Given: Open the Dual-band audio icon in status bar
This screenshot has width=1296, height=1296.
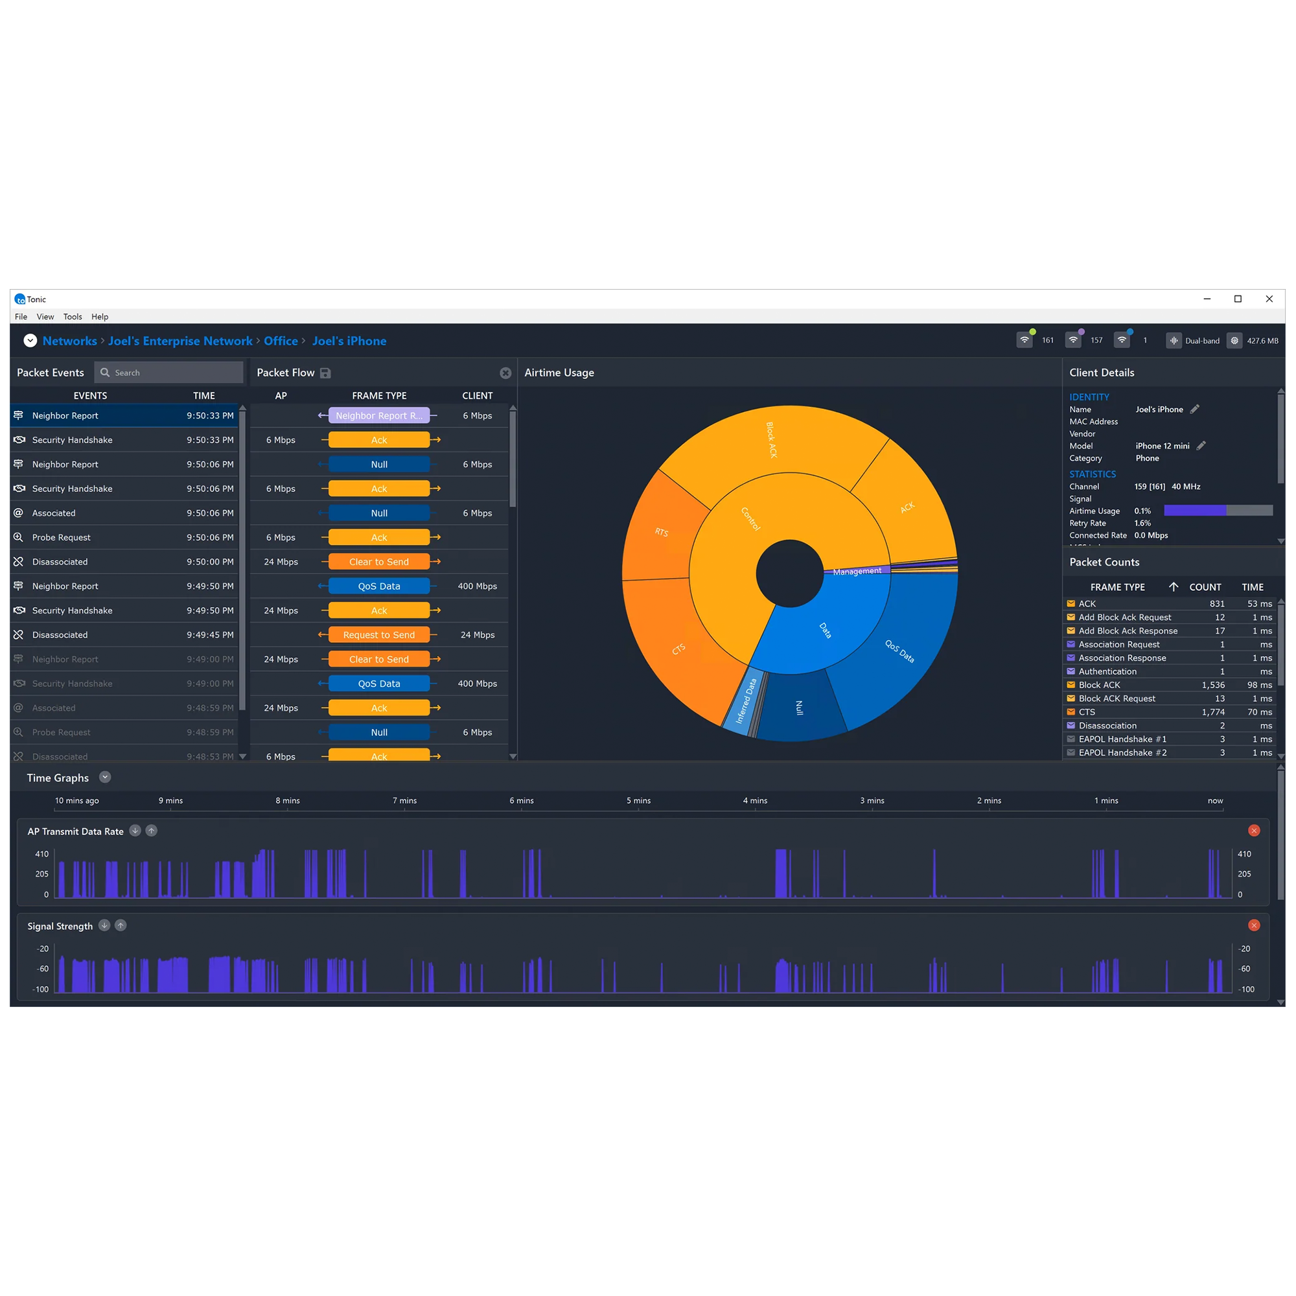Looking at the screenshot, I should [1174, 340].
